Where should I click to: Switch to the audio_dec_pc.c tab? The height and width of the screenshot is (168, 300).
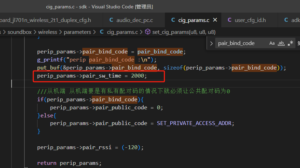tap(134, 20)
